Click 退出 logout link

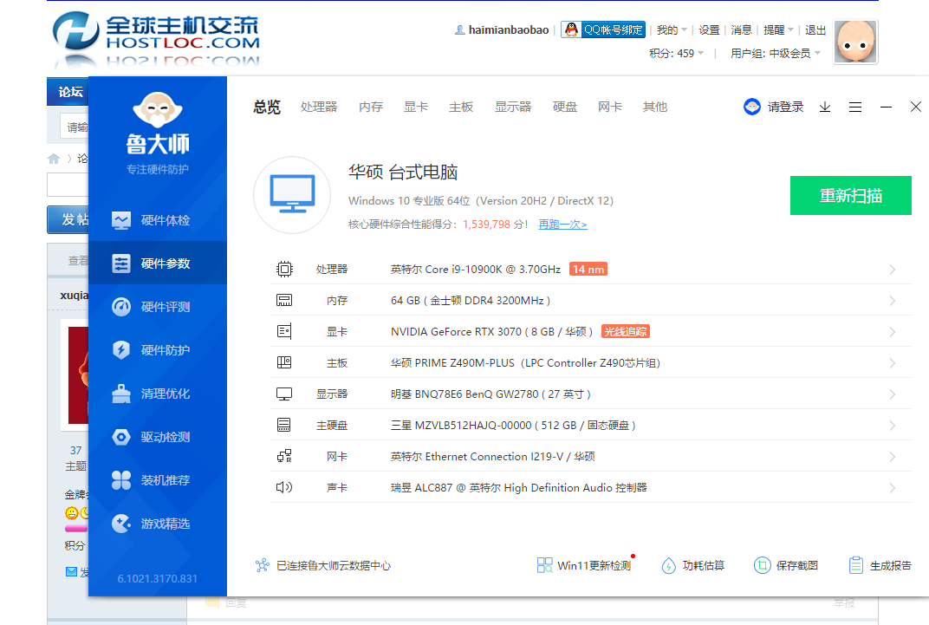point(815,29)
